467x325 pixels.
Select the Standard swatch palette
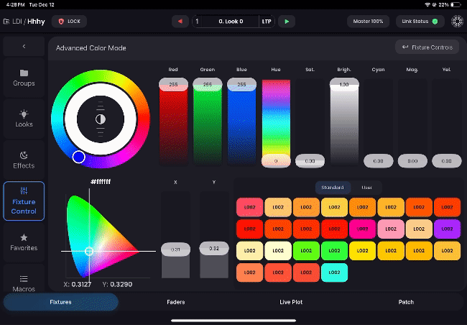333,188
